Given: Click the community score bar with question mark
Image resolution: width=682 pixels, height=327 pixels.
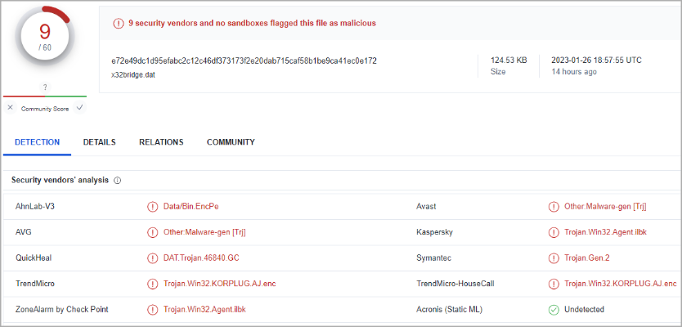Looking at the screenshot, I should coord(44,91).
